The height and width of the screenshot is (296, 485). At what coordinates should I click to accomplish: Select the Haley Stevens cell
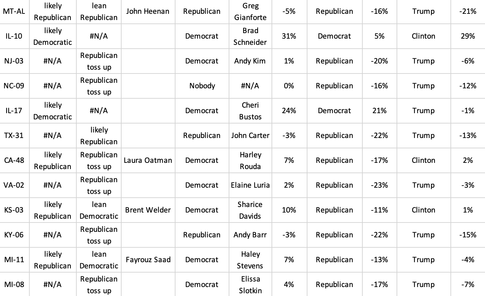point(250,260)
